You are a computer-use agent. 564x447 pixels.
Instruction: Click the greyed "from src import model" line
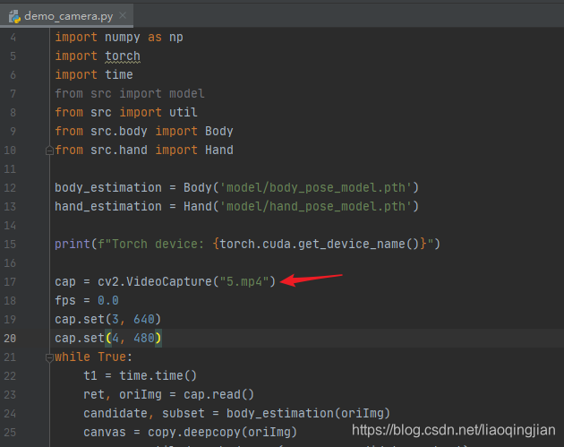130,93
